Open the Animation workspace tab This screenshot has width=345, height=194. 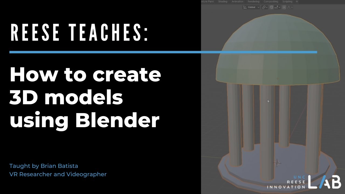click(x=237, y=2)
